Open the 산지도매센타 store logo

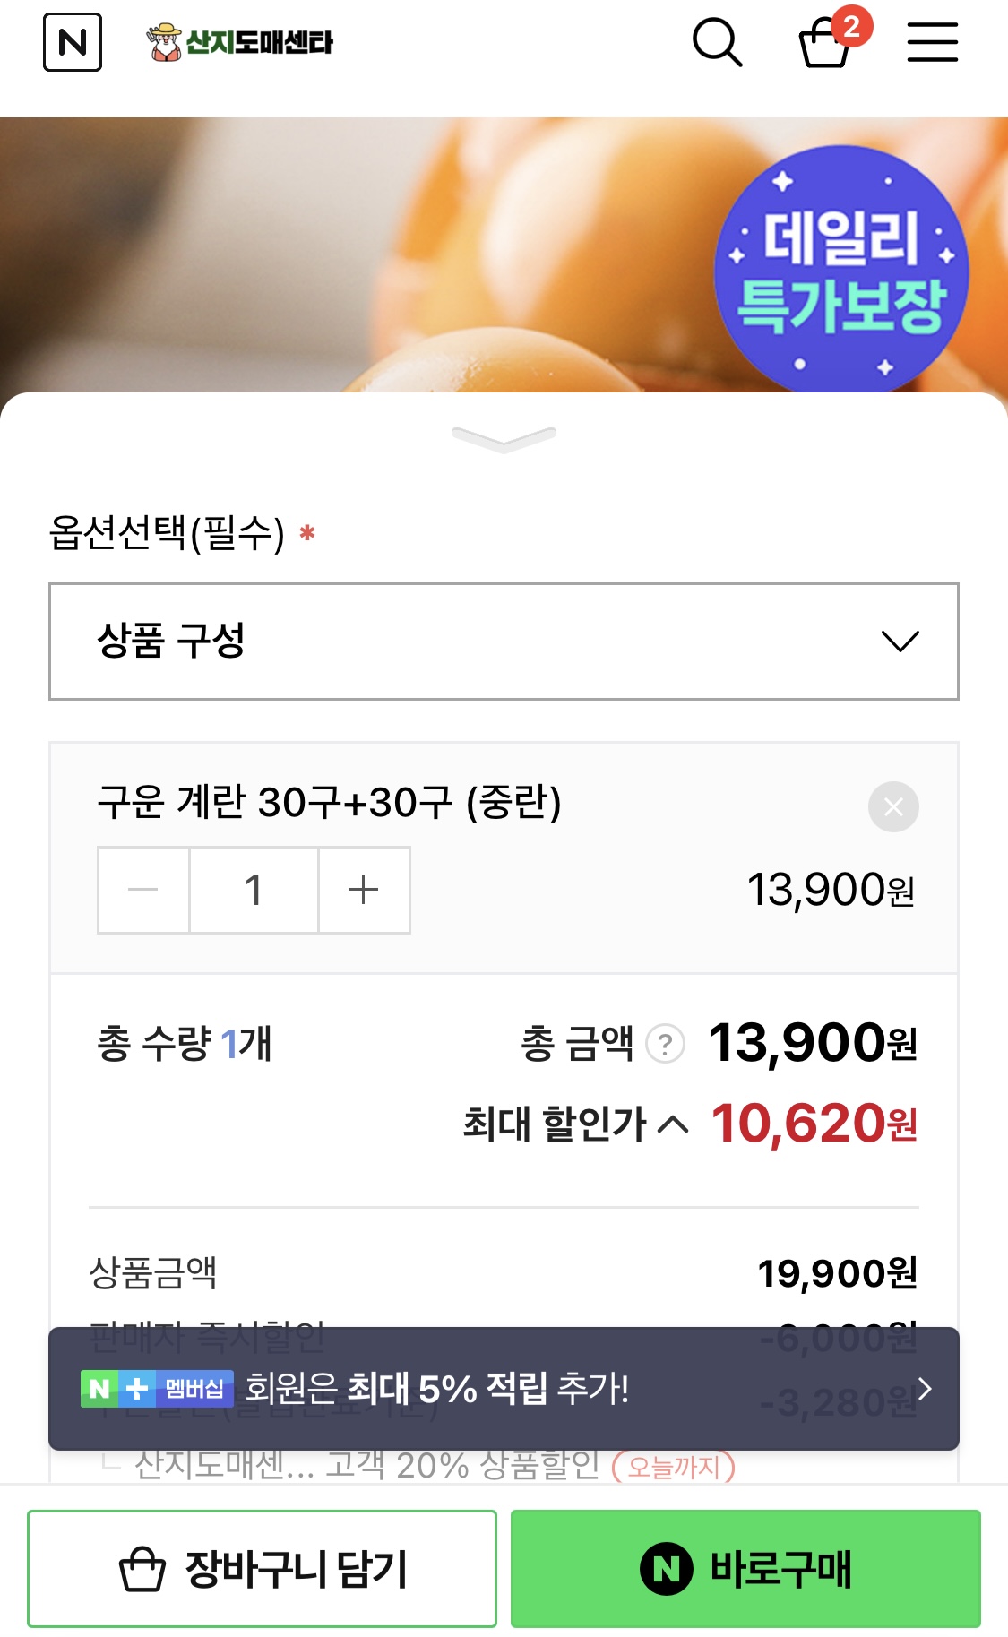coord(240,42)
